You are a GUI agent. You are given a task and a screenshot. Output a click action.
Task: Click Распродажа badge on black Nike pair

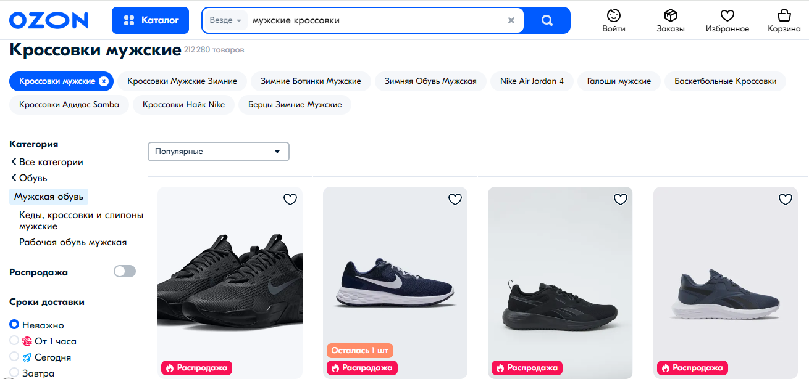[196, 368]
